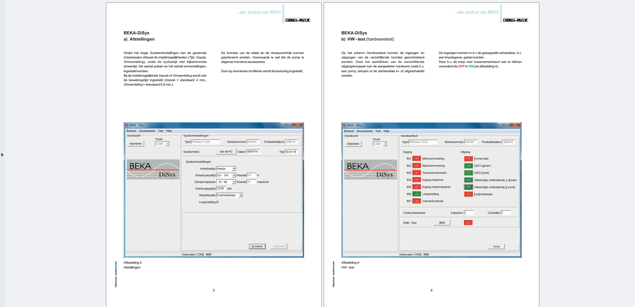This screenshot has height=307, width=635.
Task: Click the Terug button
Action: pos(496,246)
